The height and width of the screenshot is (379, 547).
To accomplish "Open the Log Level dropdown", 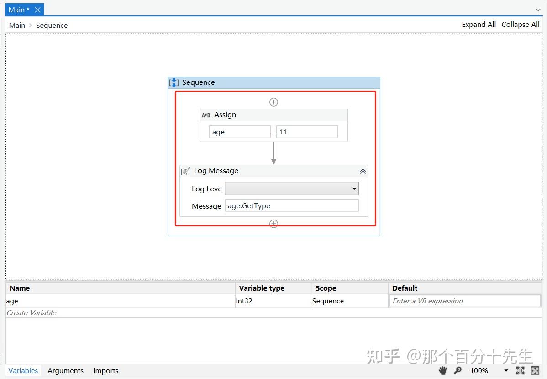I will point(353,188).
